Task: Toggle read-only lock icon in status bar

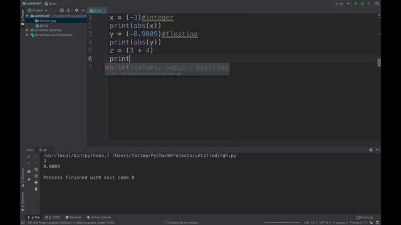Action: (x=371, y=222)
